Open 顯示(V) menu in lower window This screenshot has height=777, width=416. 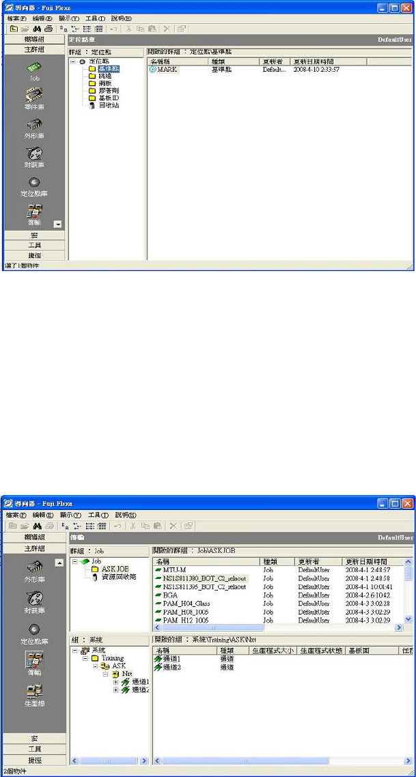(69, 515)
